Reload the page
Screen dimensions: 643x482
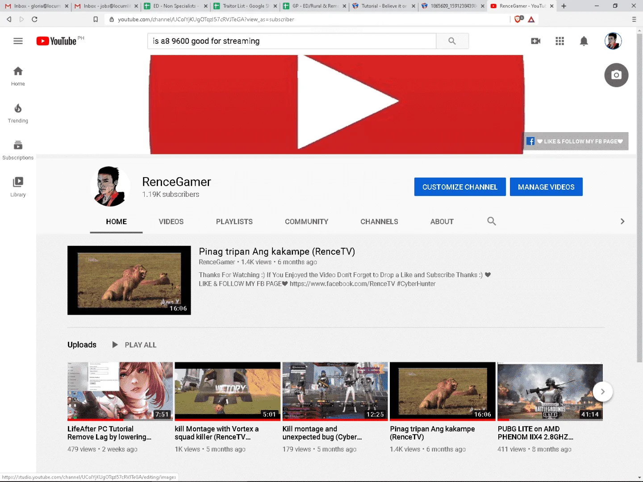(34, 19)
